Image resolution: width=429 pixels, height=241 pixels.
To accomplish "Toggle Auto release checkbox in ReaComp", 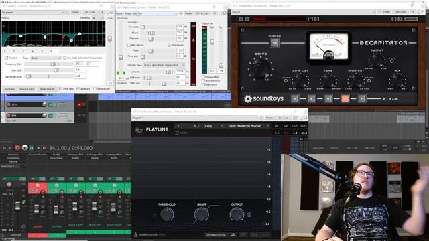I will pyautogui.click(x=129, y=45).
